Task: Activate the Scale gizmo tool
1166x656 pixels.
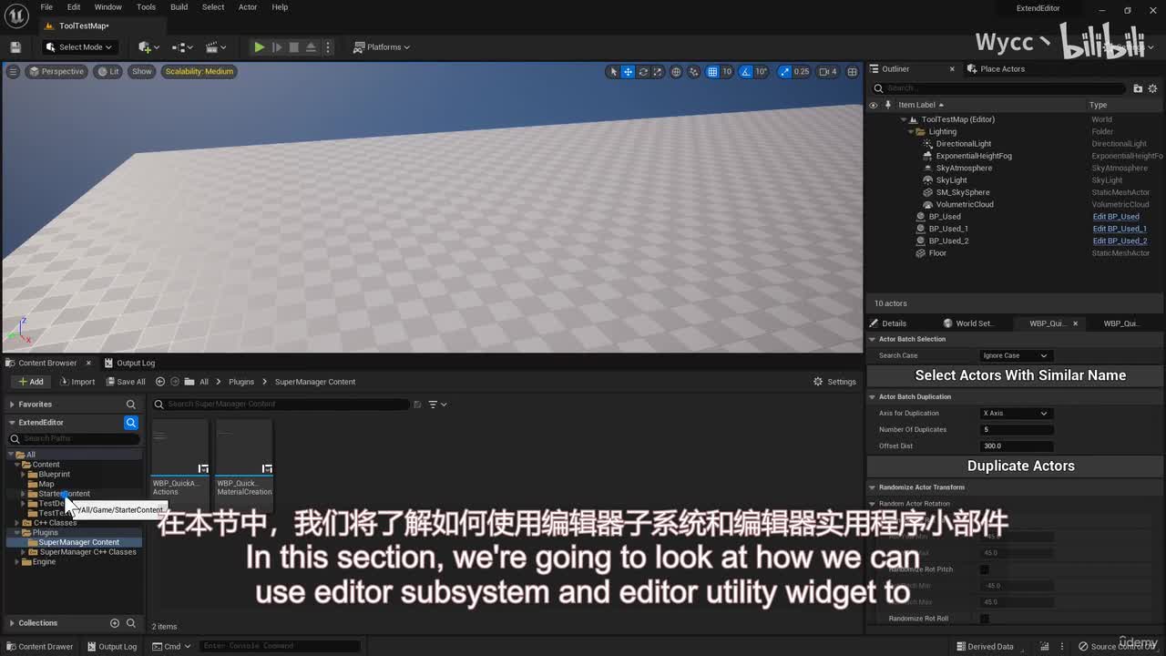Action: pos(658,71)
